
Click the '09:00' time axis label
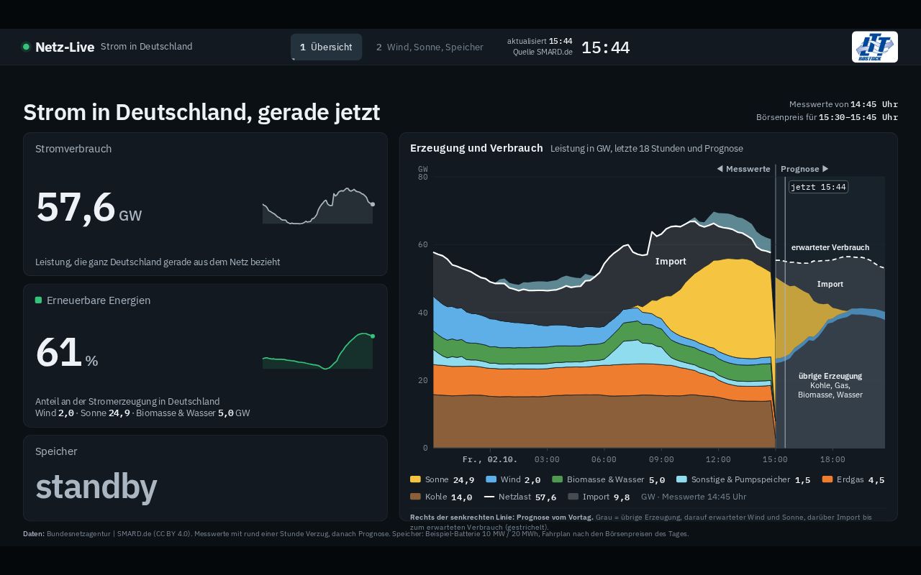click(661, 459)
